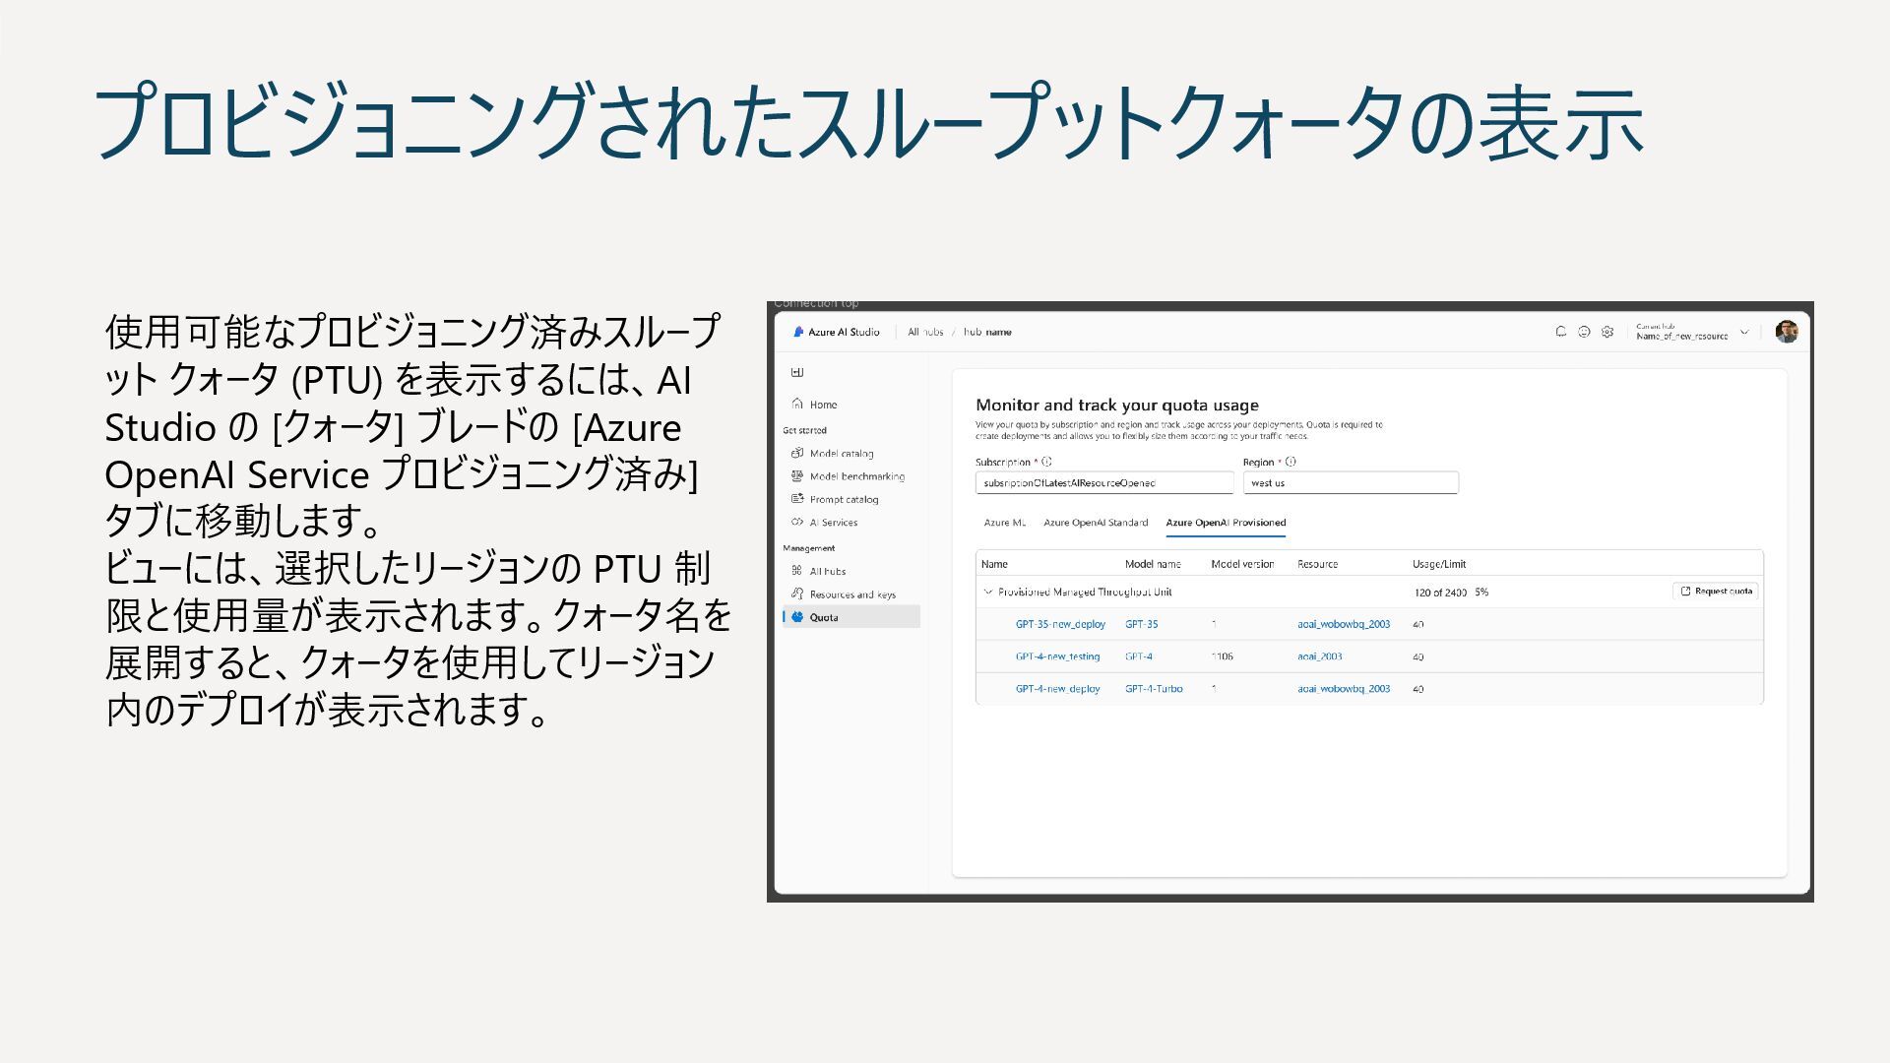Image resolution: width=1890 pixels, height=1063 pixels.
Task: Open the Subscription dropdown field
Action: pos(1103,482)
